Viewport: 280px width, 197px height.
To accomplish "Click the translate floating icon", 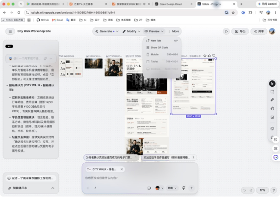I will coord(276,140).
